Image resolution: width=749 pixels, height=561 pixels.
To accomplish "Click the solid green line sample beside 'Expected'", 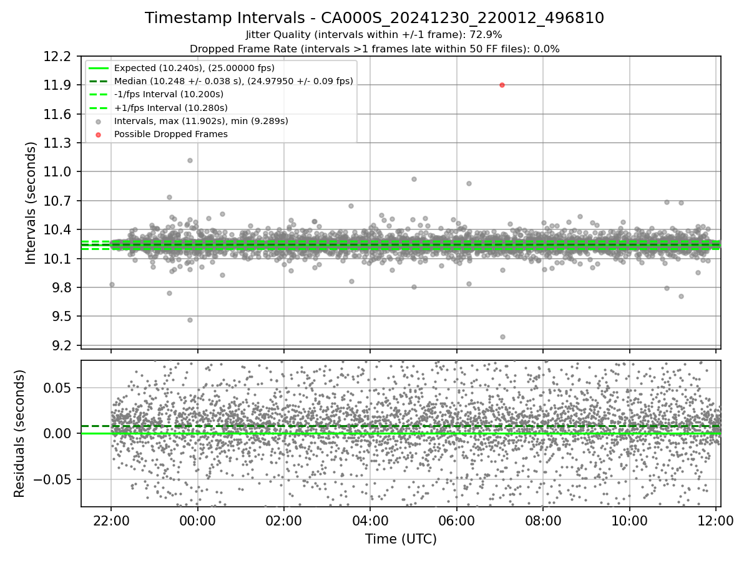I will pos(98,68).
